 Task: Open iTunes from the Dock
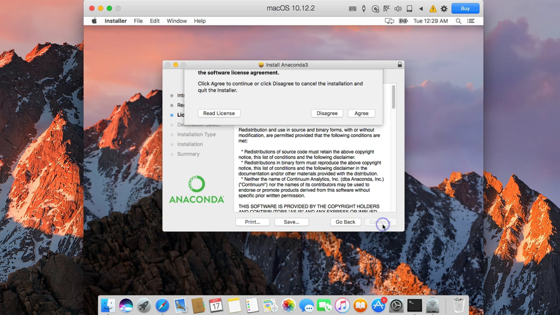[x=343, y=306]
